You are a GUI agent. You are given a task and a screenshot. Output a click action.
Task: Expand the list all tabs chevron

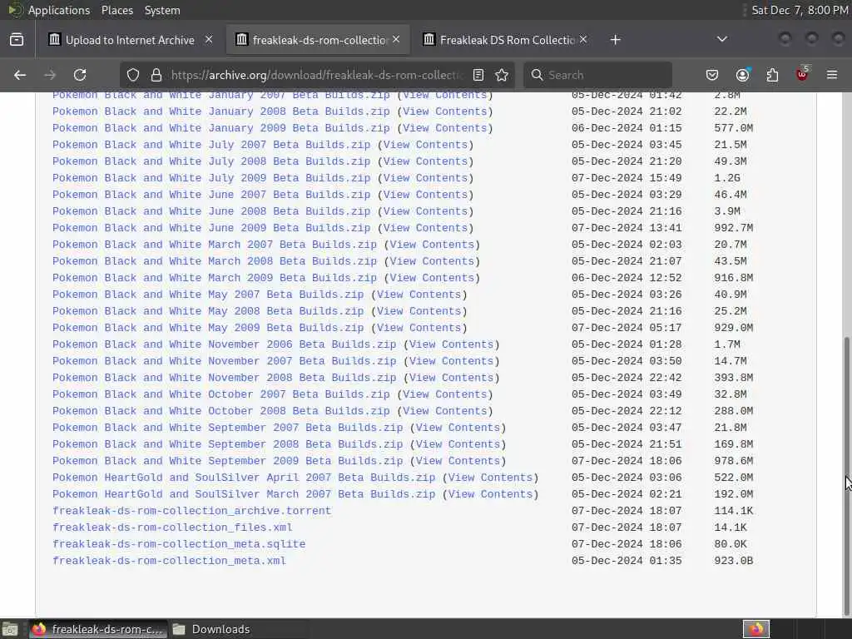click(722, 39)
